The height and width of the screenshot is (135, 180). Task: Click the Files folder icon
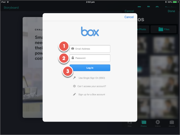pos(161,29)
